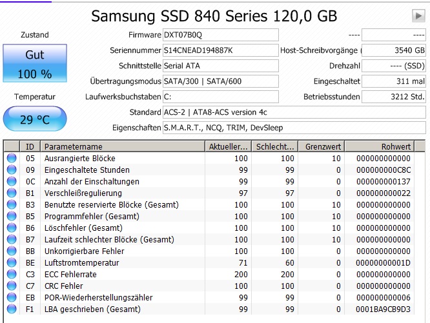Click the serial number field S14CNEAD194887K

[221, 50]
